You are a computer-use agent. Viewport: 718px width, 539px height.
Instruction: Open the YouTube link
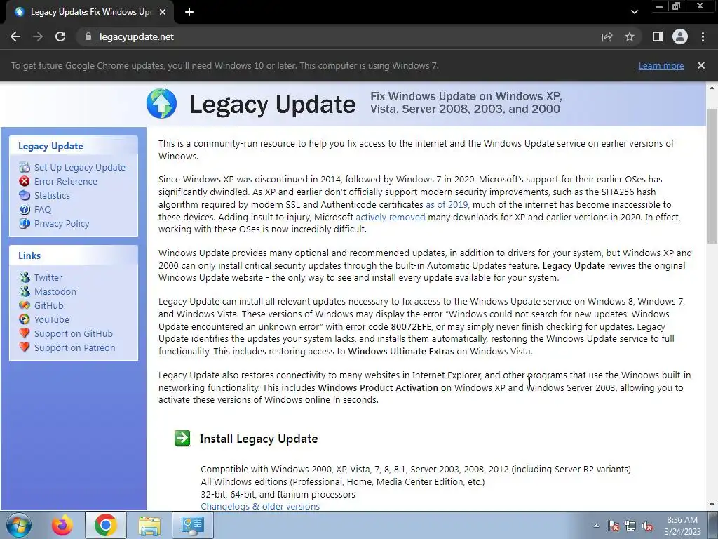(x=52, y=319)
